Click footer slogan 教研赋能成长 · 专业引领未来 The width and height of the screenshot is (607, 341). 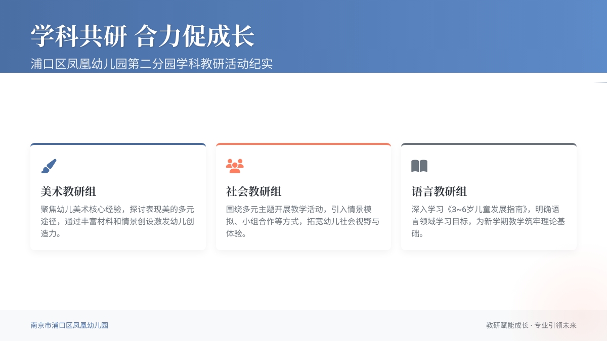531,325
